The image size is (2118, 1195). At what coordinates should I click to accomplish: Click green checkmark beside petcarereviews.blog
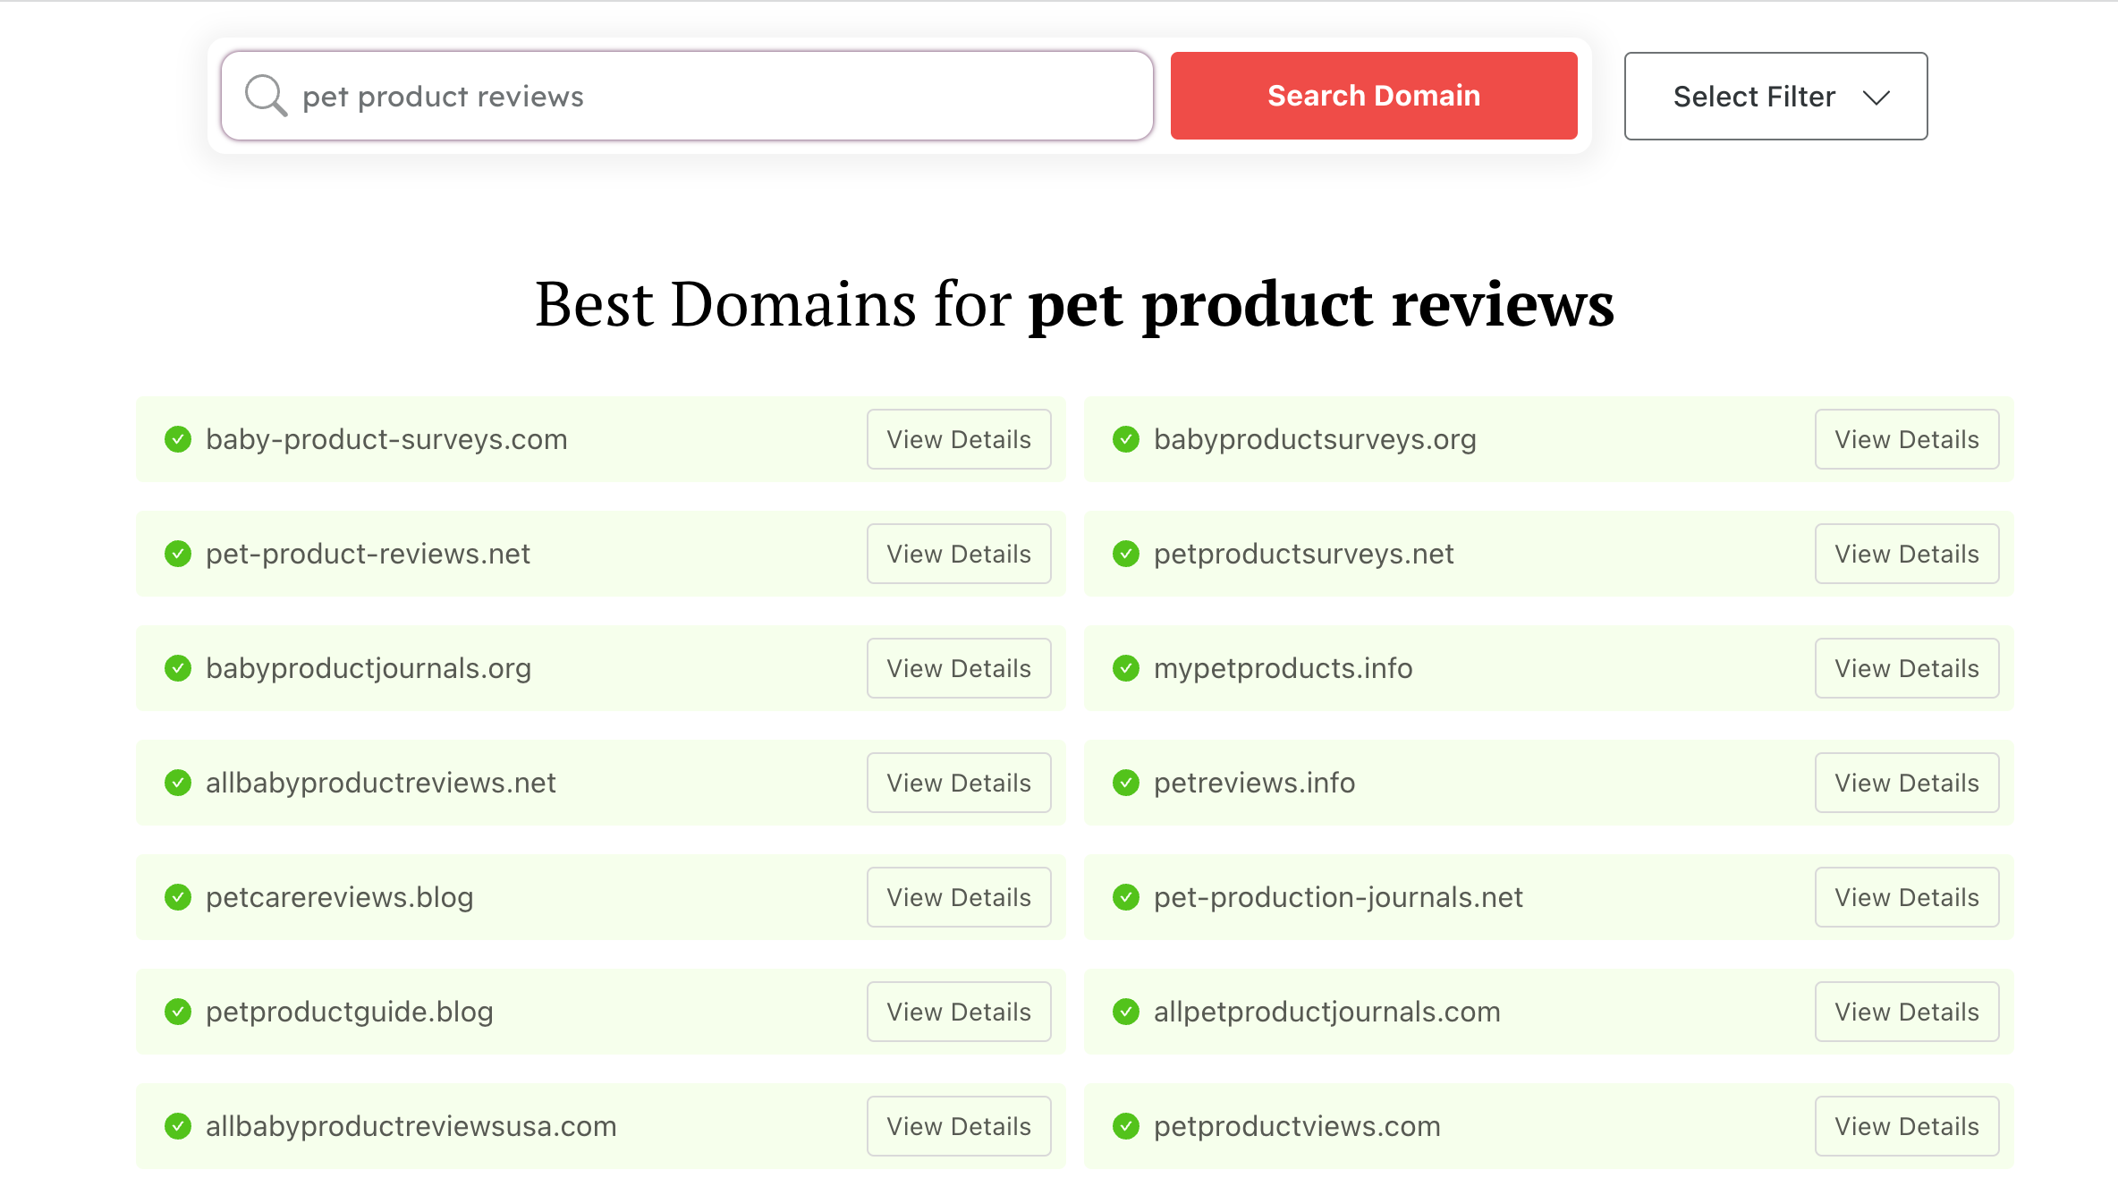coord(178,897)
